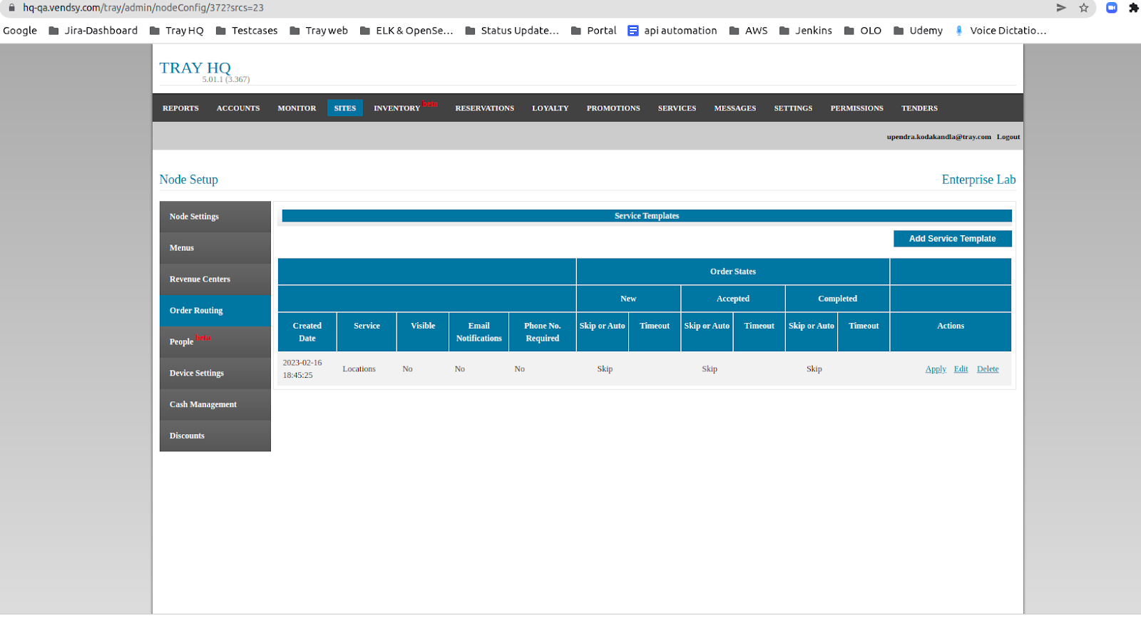This screenshot has height=618, width=1141.
Task: Switch to the Promotions section
Action: coord(613,108)
